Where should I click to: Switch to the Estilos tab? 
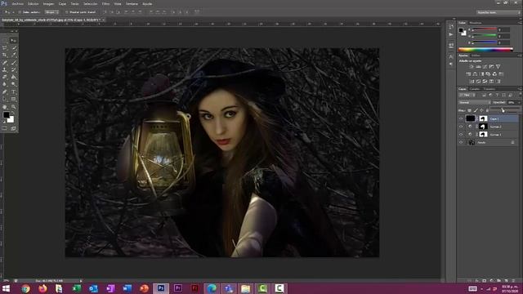(x=476, y=56)
